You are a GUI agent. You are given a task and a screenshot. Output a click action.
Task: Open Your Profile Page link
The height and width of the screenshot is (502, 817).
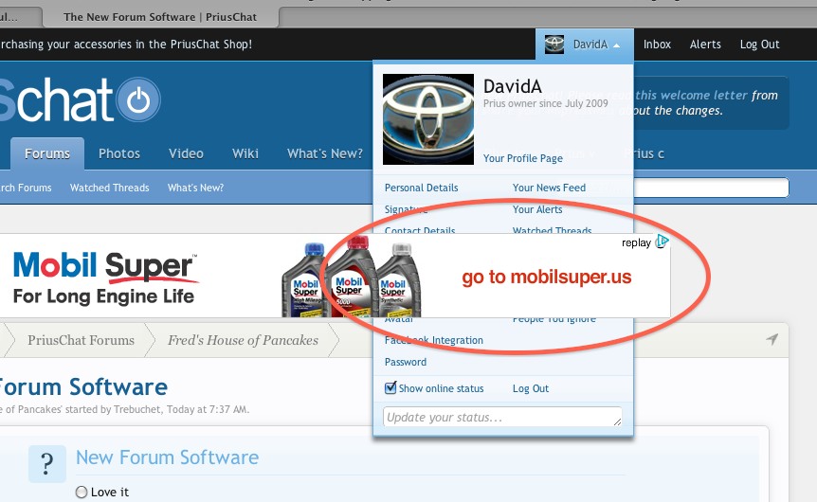pos(523,158)
